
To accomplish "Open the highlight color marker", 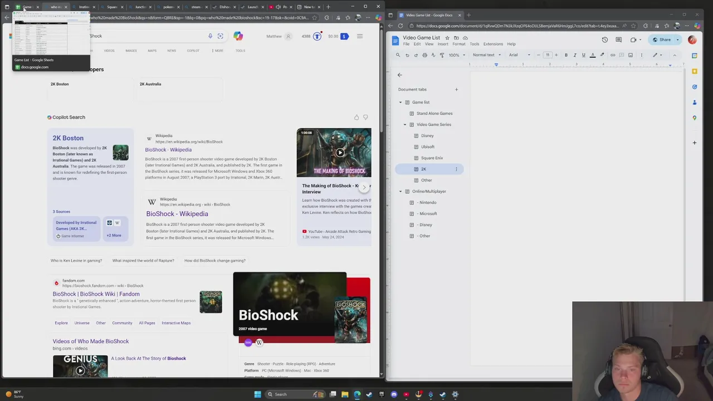I will click(602, 55).
